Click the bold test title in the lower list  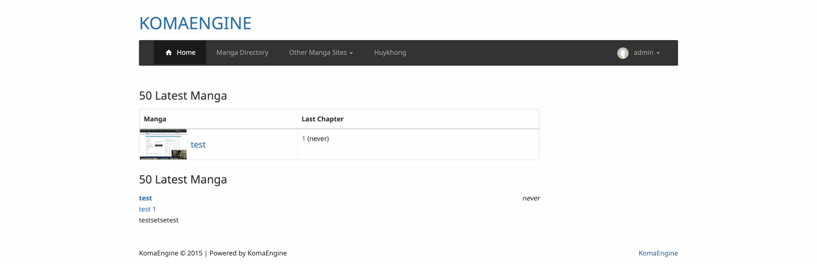(x=145, y=198)
